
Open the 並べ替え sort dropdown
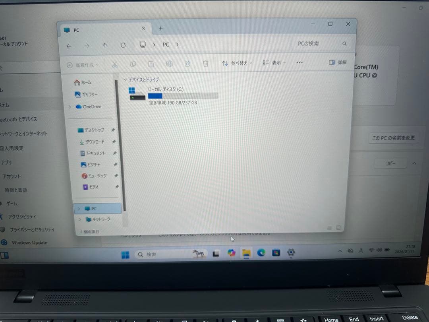[237, 63]
